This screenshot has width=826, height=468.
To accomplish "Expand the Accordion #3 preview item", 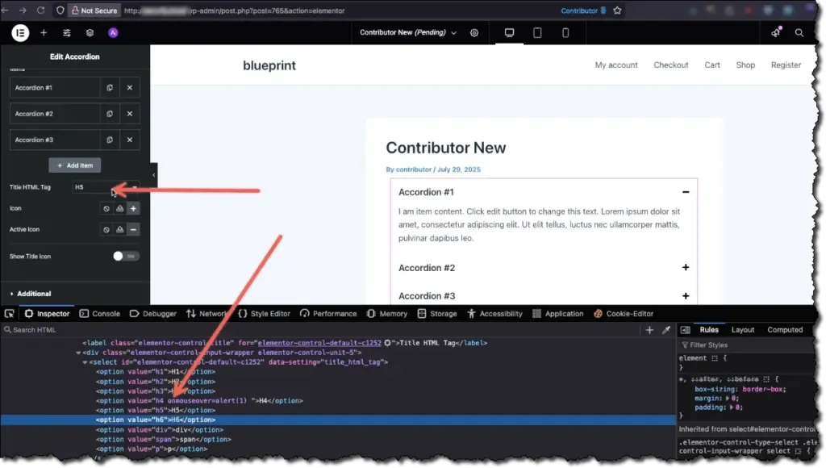I will pyautogui.click(x=686, y=295).
